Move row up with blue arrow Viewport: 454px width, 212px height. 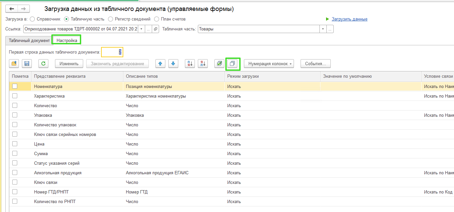tap(160, 64)
